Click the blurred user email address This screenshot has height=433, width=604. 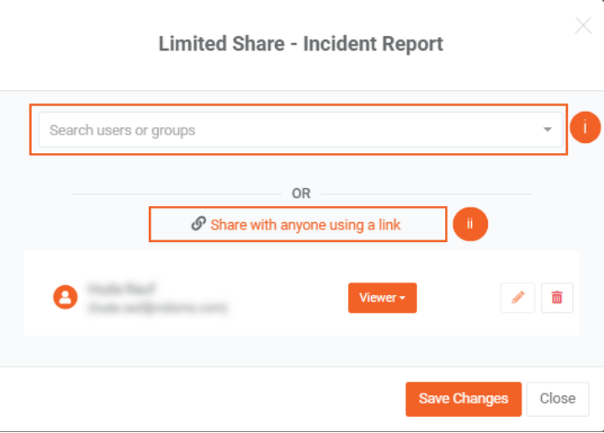pyautogui.click(x=157, y=308)
